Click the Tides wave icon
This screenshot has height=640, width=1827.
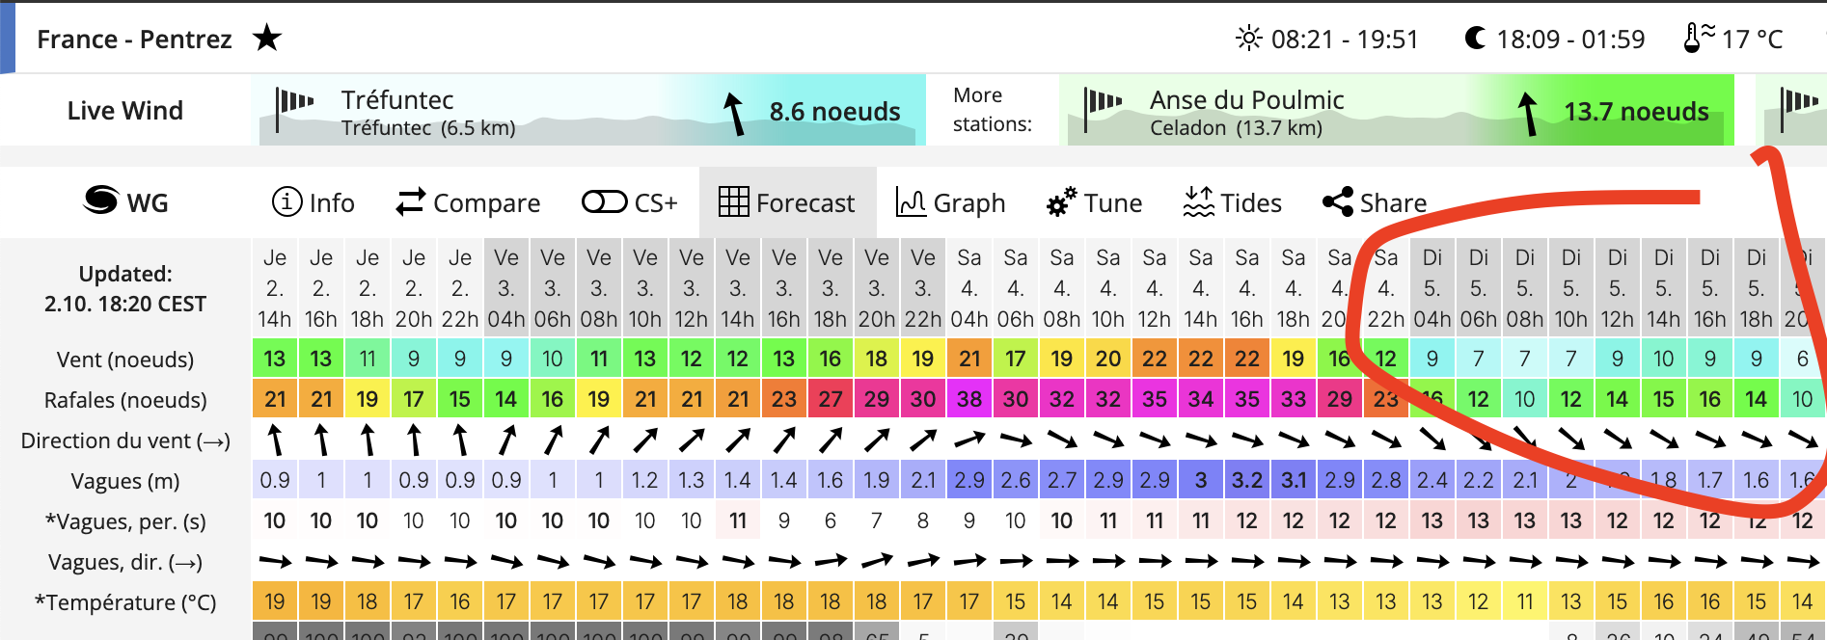[1199, 201]
